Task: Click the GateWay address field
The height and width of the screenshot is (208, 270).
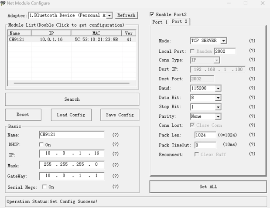Action: [72, 176]
